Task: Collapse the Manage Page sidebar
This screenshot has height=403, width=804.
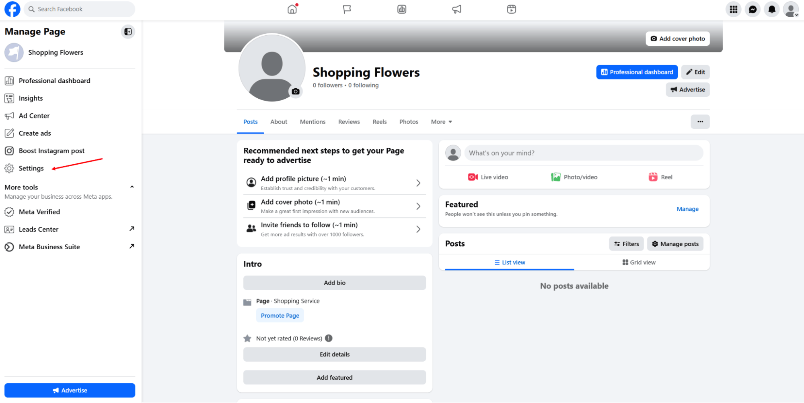Action: [x=128, y=32]
